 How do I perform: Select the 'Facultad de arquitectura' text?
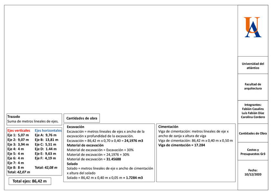coord(253,86)
